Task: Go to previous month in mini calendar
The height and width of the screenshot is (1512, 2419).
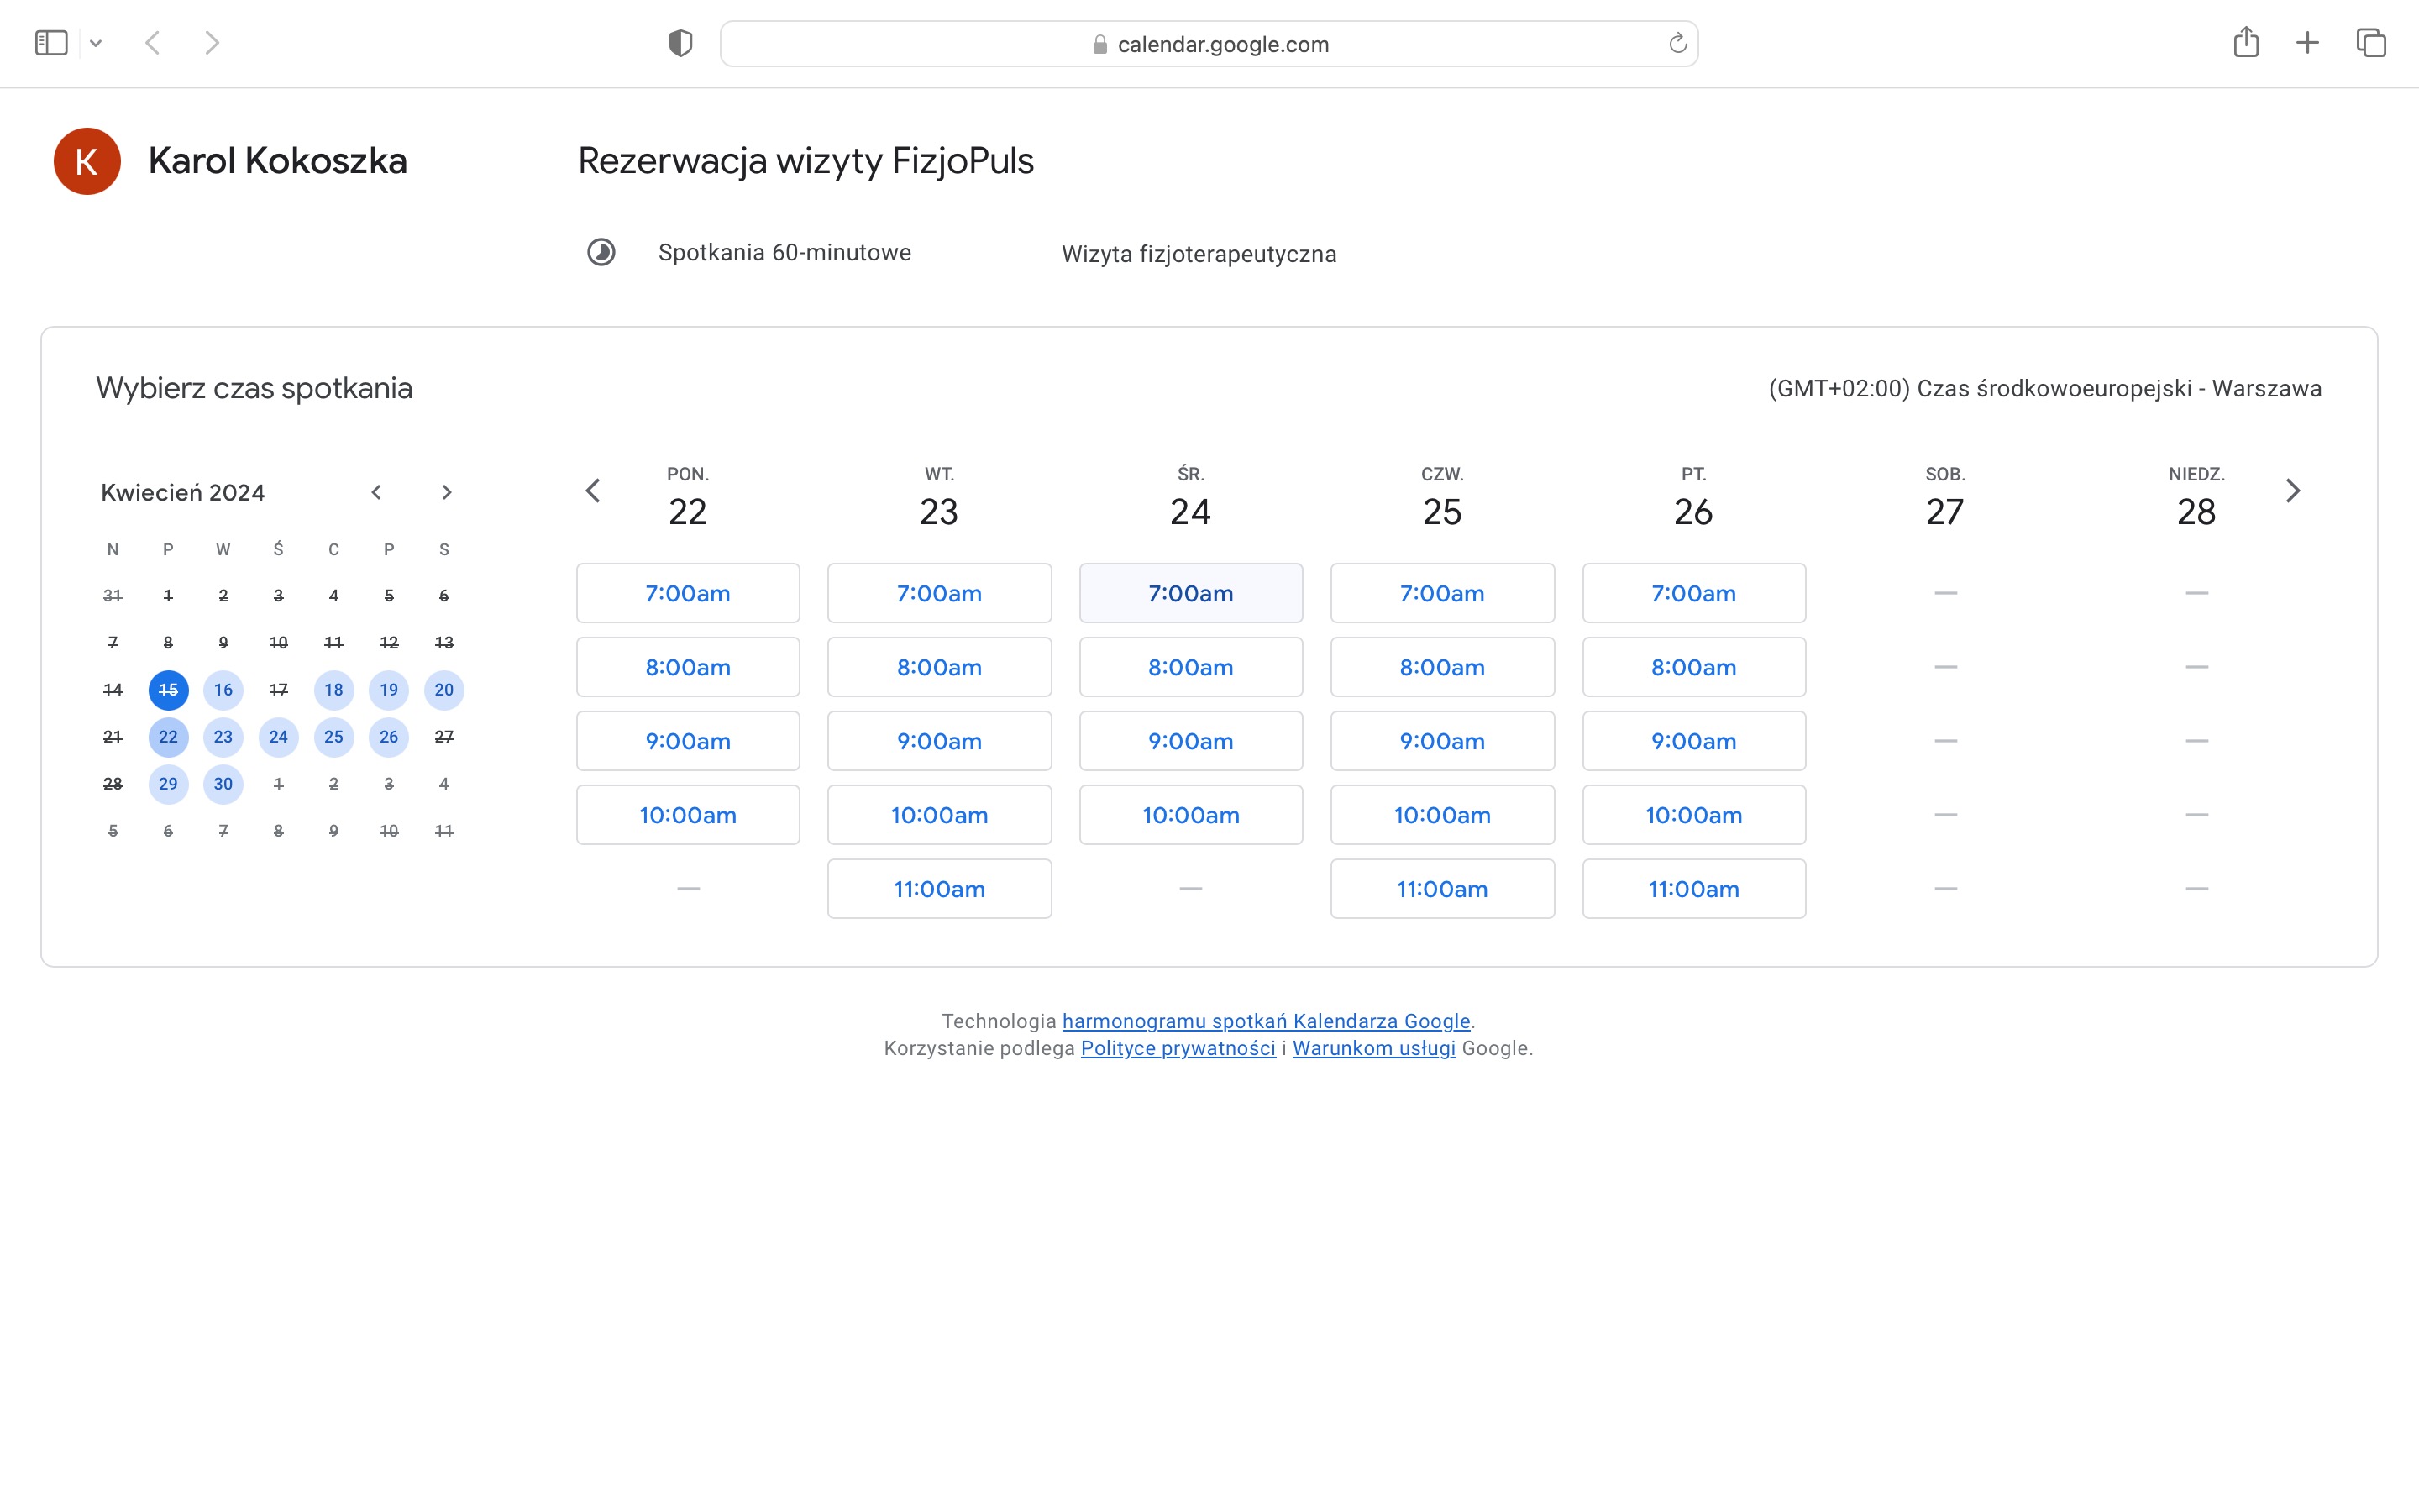Action: (377, 492)
